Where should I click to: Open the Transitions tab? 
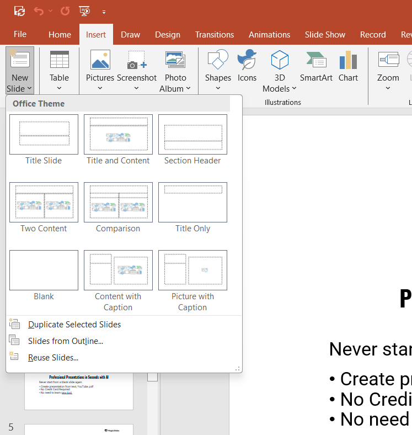[215, 34]
